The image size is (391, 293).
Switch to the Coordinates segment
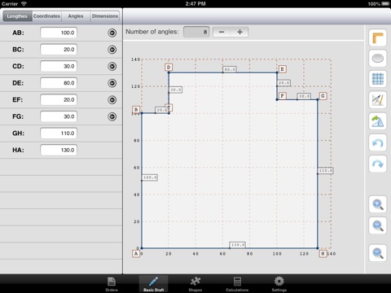[x=46, y=16]
